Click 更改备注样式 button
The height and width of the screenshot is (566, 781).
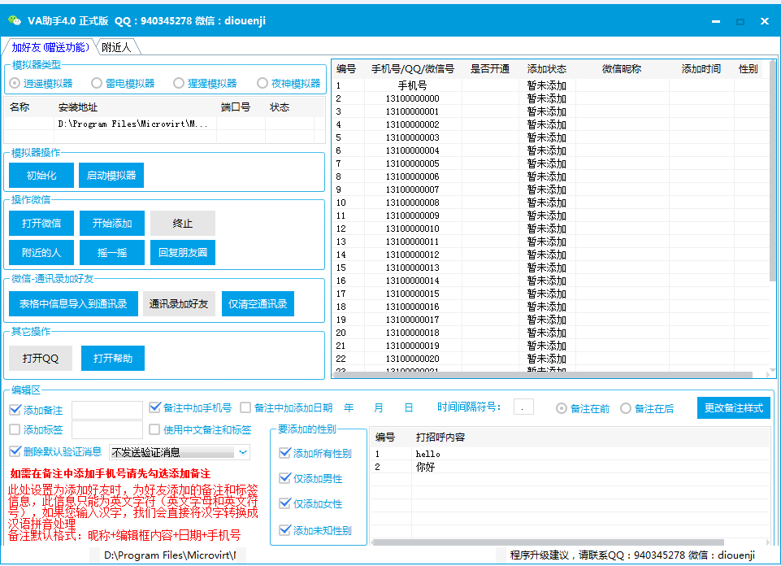(734, 408)
